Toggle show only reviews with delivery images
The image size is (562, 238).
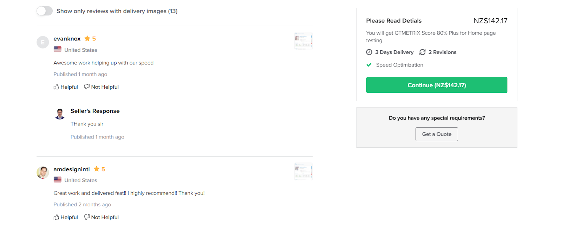point(45,11)
